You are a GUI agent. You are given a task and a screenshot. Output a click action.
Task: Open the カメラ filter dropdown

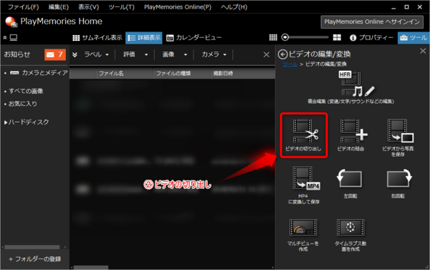pos(214,54)
